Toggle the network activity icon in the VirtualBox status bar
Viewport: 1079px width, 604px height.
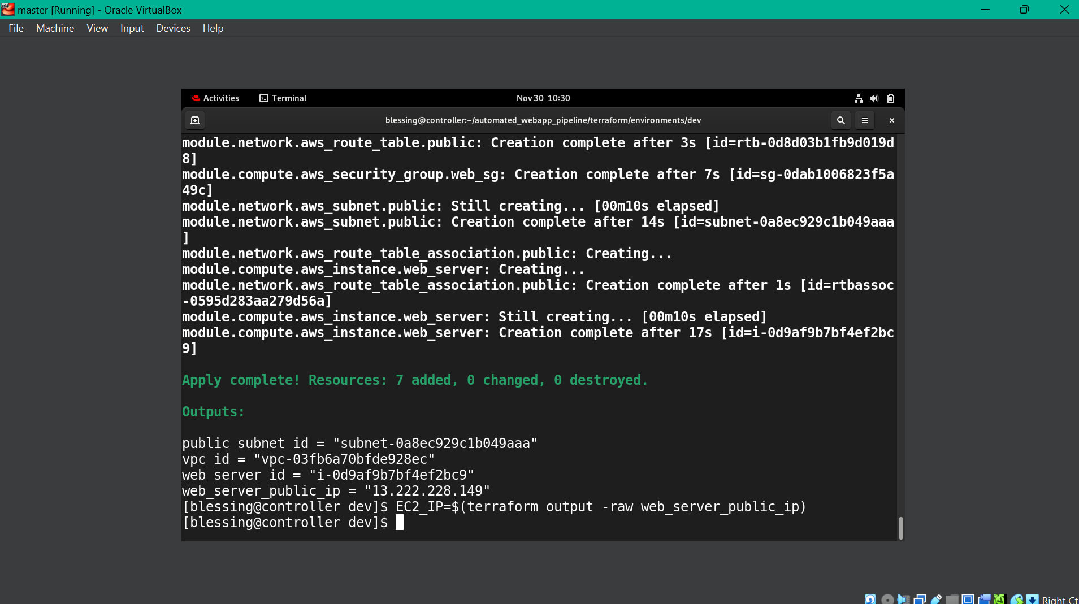(x=920, y=599)
